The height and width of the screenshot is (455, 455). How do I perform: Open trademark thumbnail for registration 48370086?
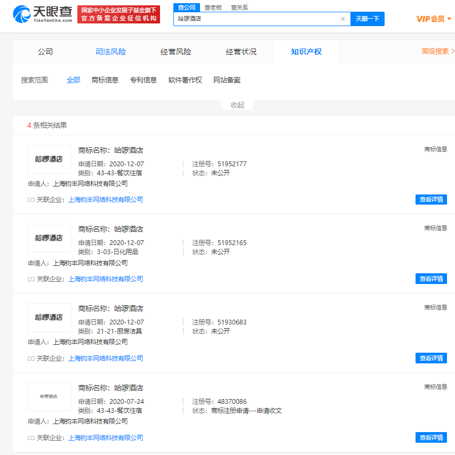(49, 397)
